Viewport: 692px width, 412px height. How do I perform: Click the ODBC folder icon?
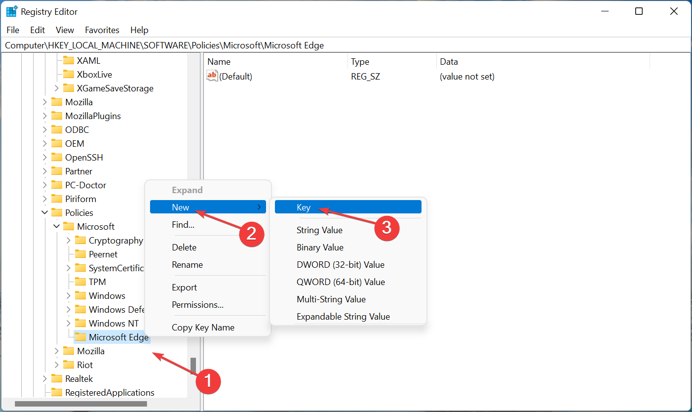coord(57,129)
